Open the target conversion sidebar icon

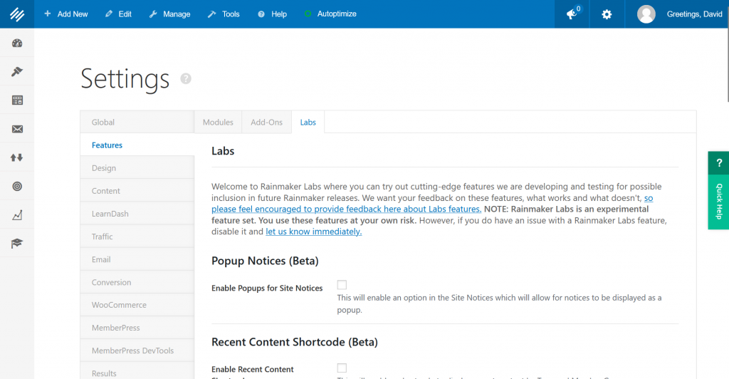[17, 187]
